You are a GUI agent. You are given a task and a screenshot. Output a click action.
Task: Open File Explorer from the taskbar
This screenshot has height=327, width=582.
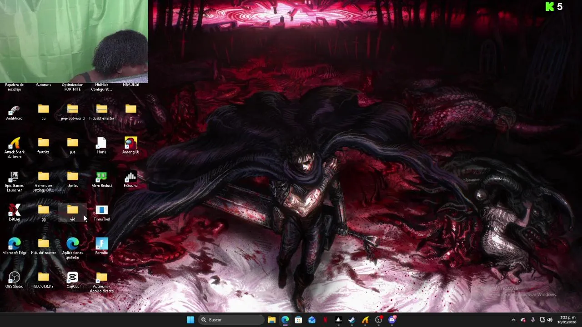tap(271, 320)
